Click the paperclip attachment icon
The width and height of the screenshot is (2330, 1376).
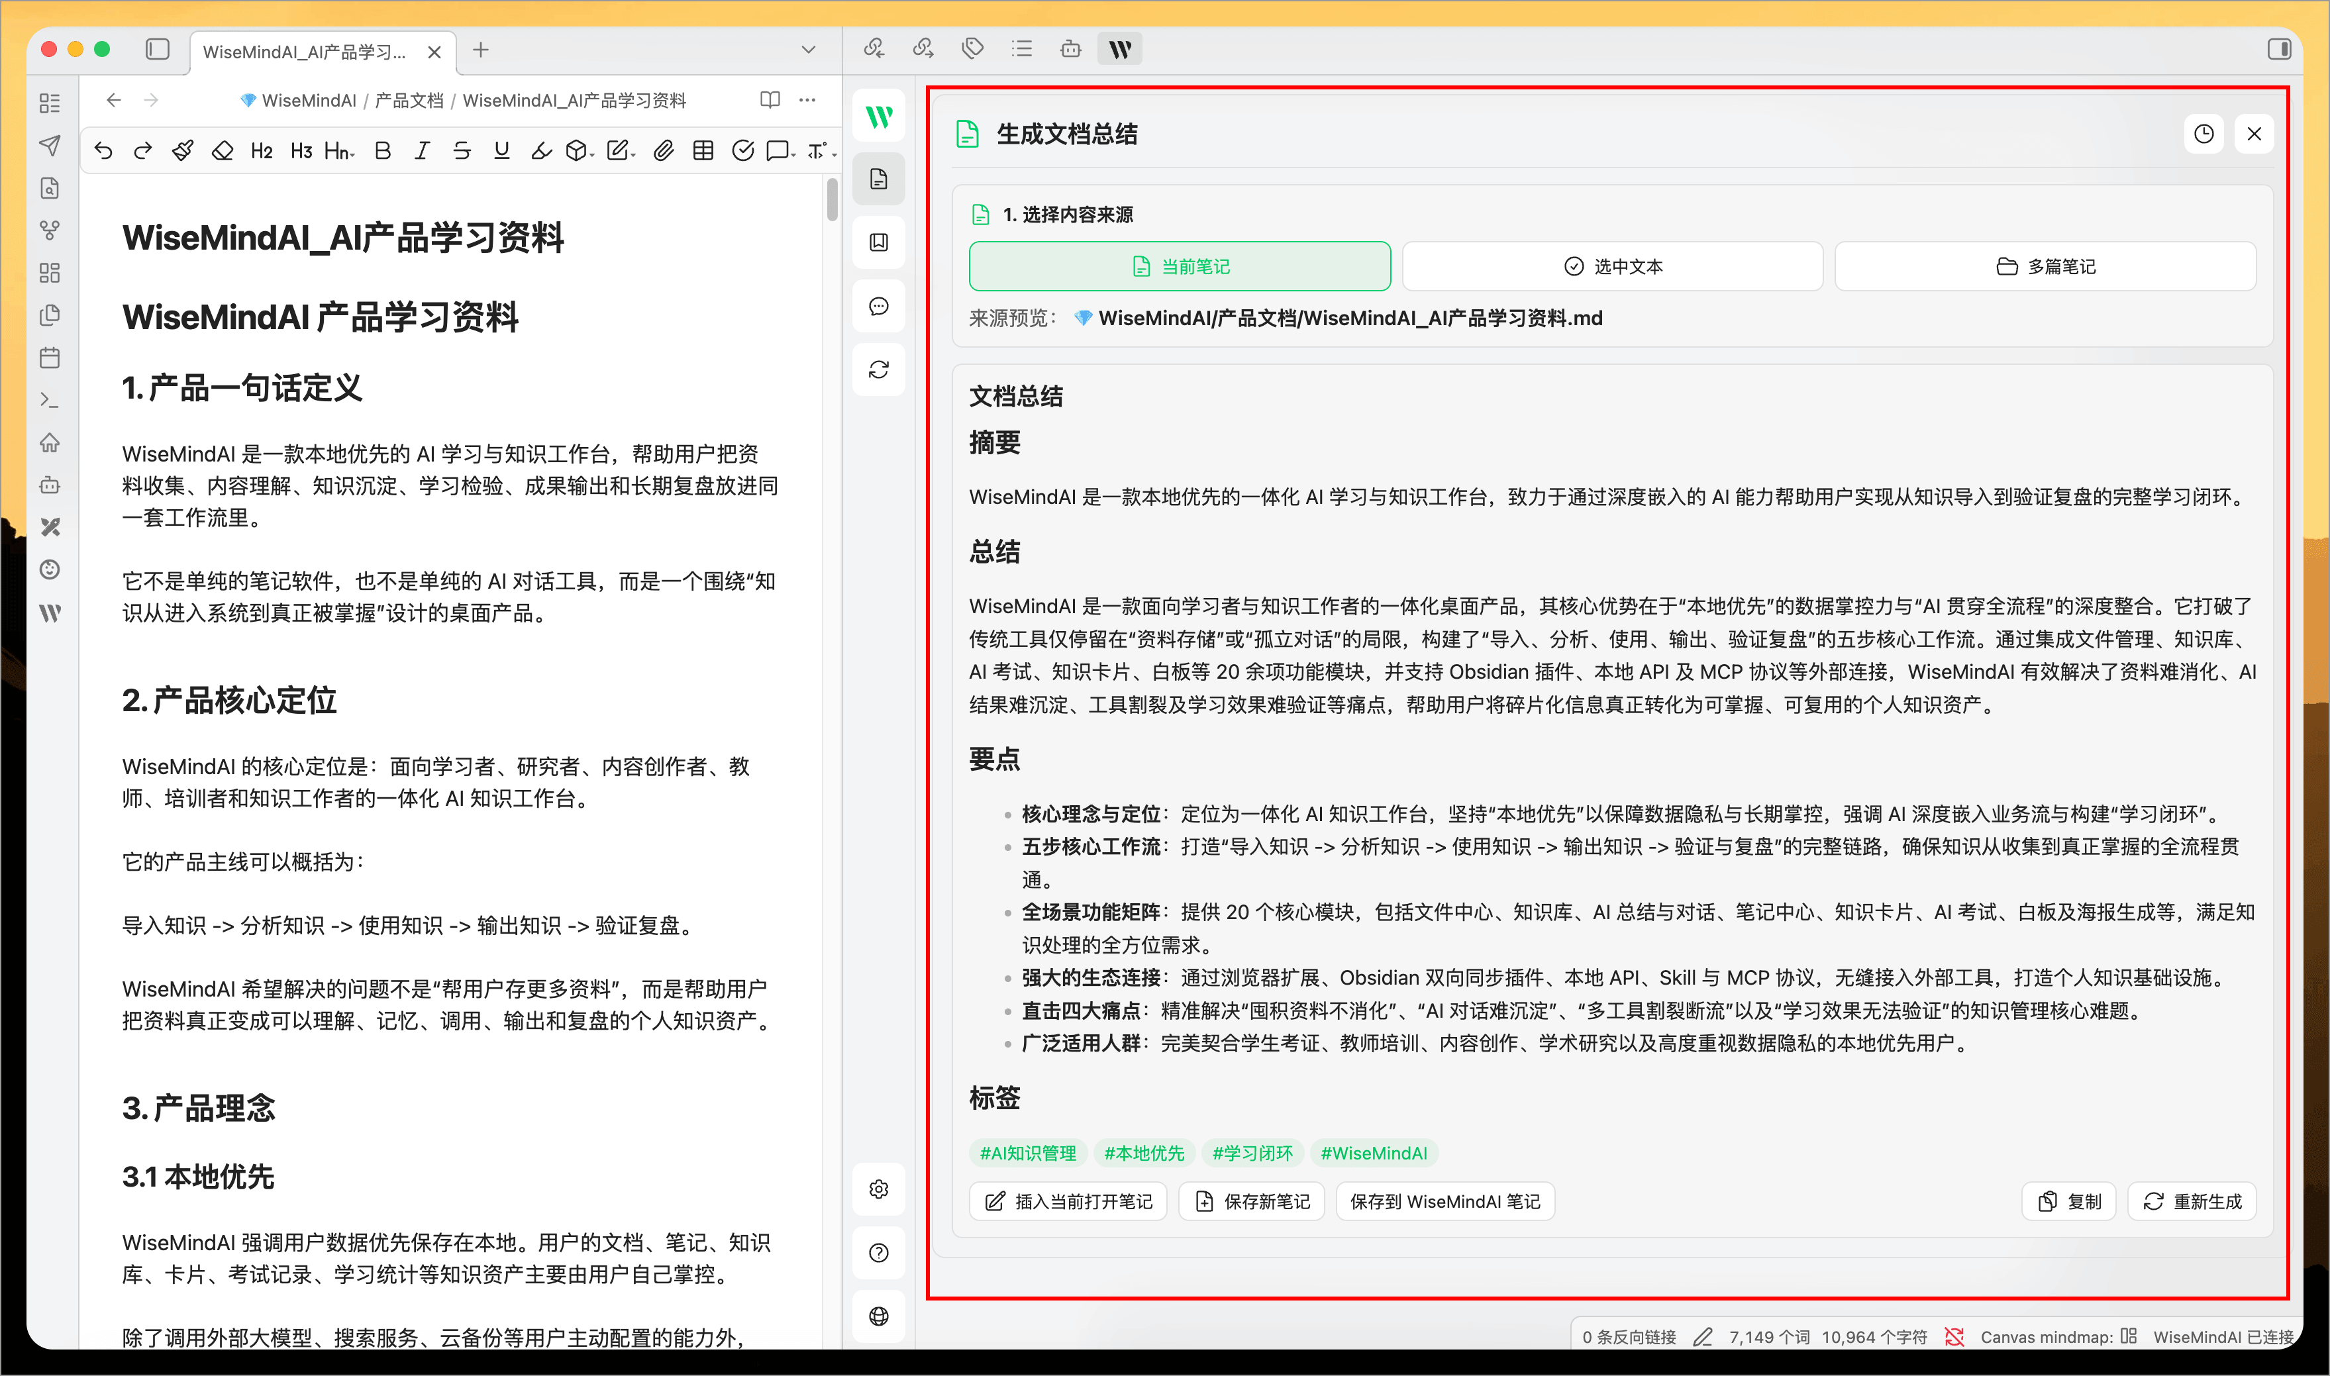click(663, 150)
